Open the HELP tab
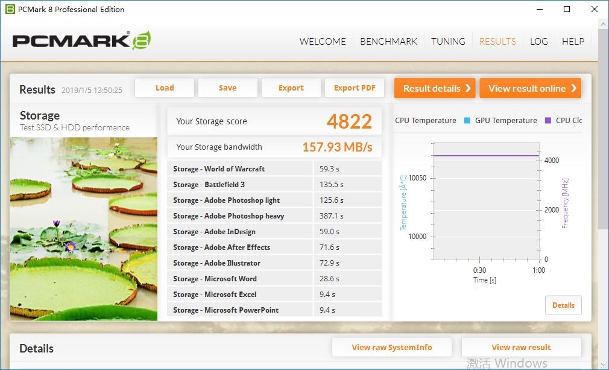Image resolution: width=609 pixels, height=370 pixels. (573, 41)
